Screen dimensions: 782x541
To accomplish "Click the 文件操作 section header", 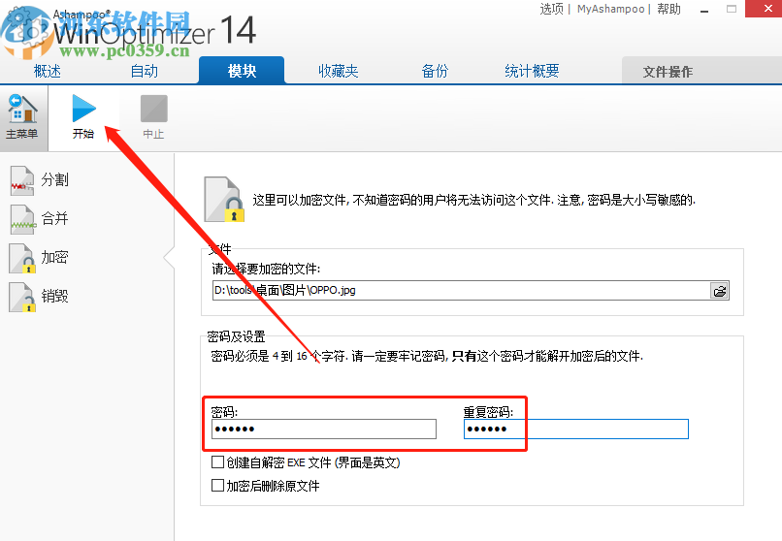I will pos(668,72).
